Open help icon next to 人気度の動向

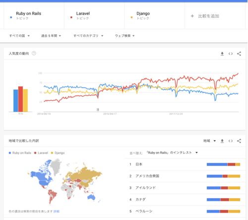[x=34, y=54]
